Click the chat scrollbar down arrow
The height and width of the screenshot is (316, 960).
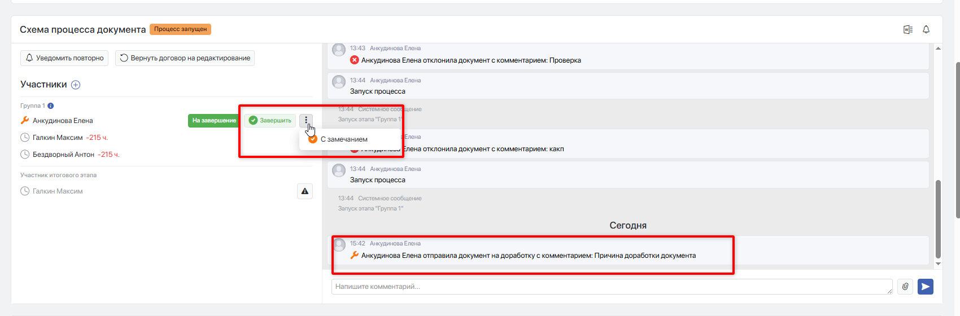pyautogui.click(x=938, y=264)
